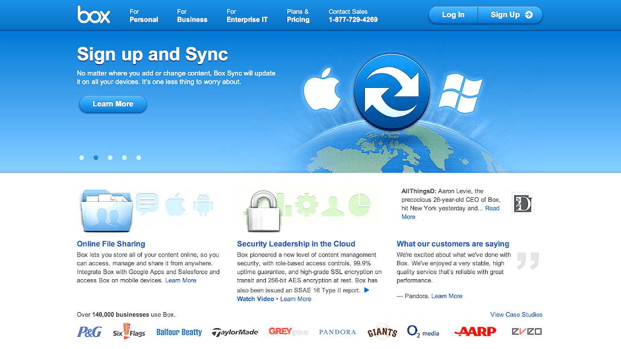Select the first carousel slide dot
This screenshot has width=621, height=349.
click(x=82, y=158)
